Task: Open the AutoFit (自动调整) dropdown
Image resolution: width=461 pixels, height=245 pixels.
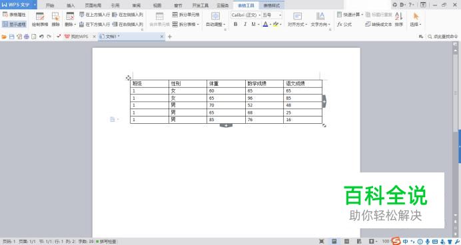Action: (x=215, y=20)
